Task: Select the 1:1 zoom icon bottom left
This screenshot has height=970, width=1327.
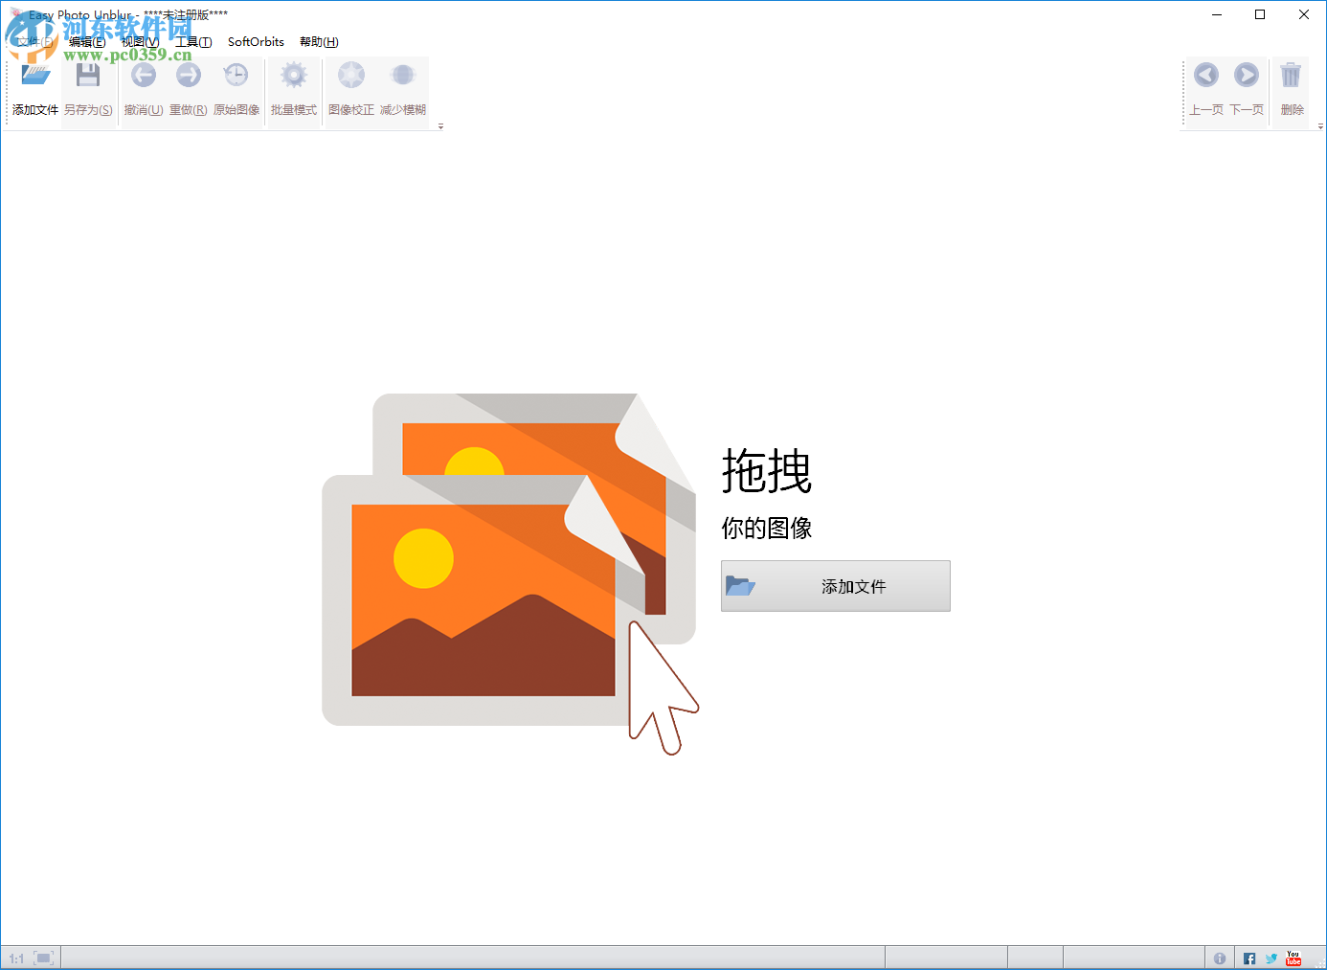Action: [17, 958]
